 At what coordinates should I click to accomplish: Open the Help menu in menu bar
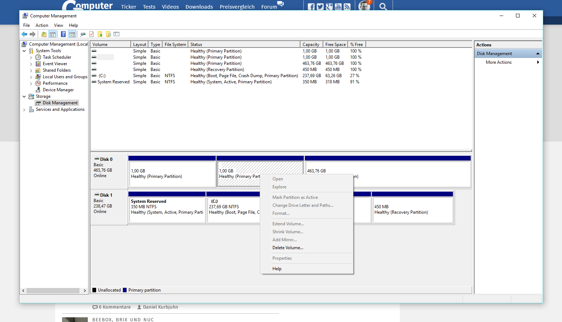(x=73, y=25)
